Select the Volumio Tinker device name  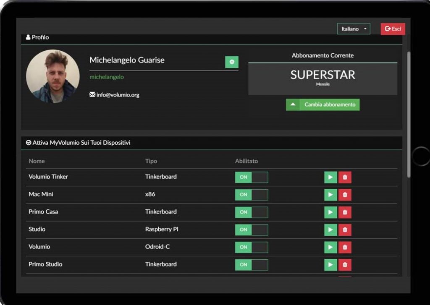click(48, 177)
